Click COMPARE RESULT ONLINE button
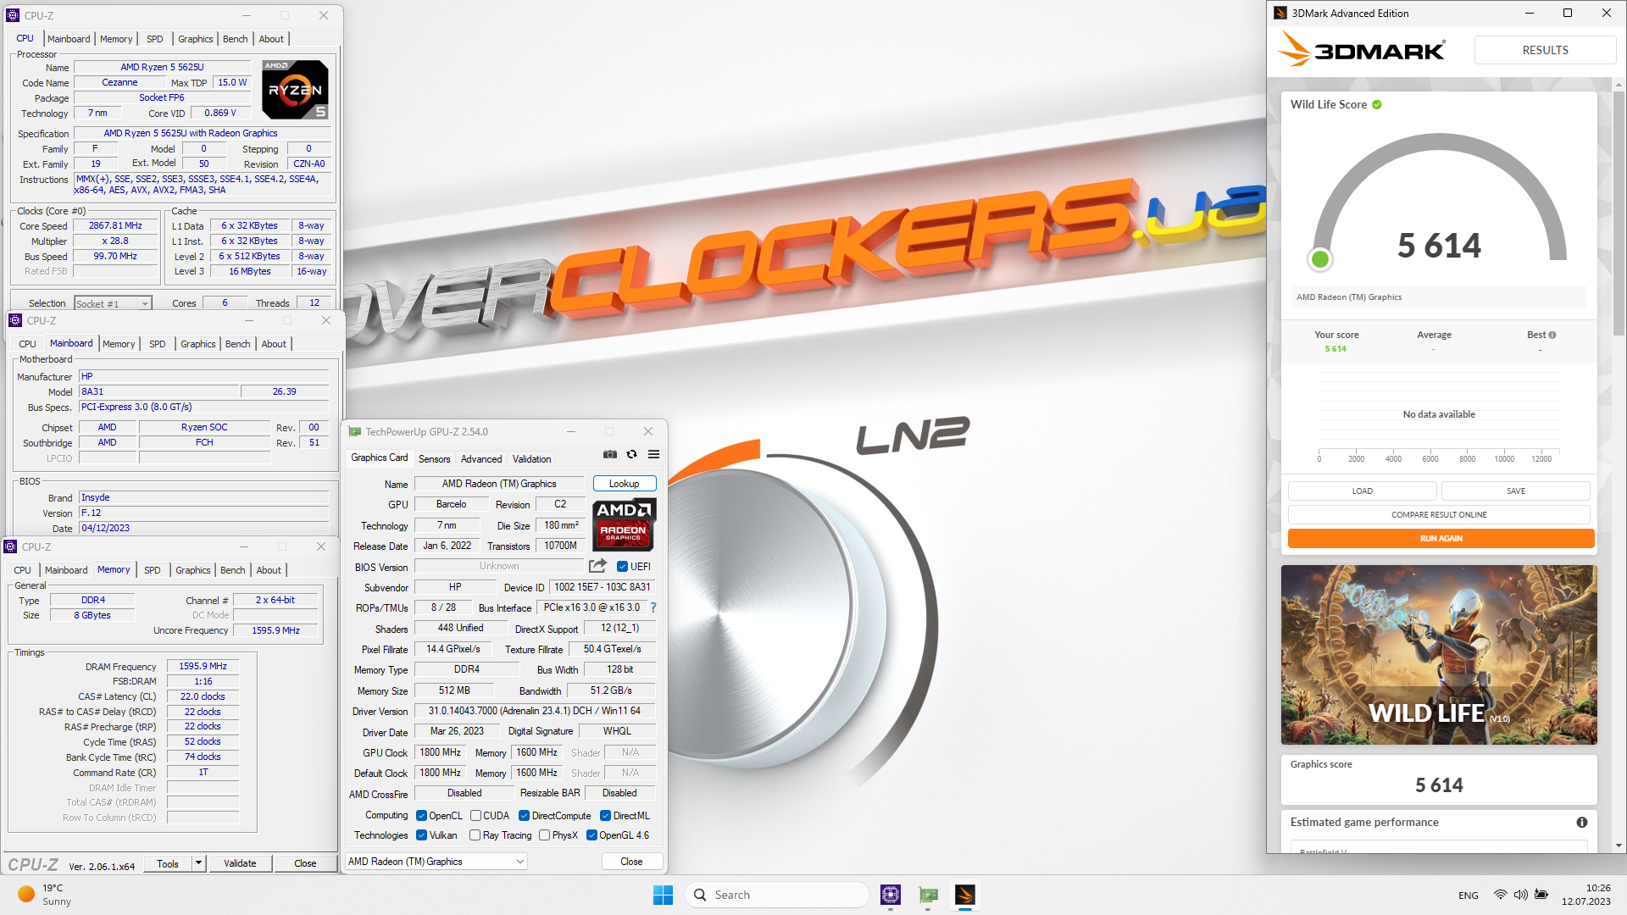This screenshot has height=915, width=1627. (1439, 515)
